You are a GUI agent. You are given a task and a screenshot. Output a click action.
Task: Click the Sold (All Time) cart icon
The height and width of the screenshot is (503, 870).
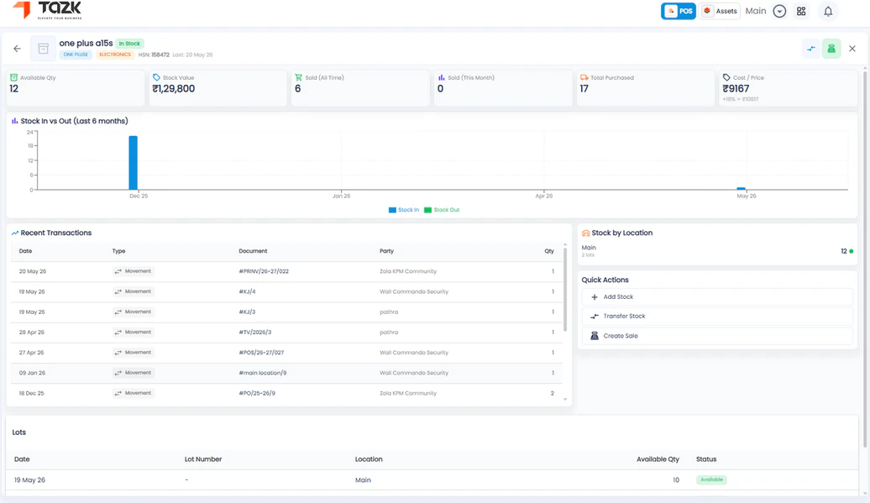click(298, 77)
